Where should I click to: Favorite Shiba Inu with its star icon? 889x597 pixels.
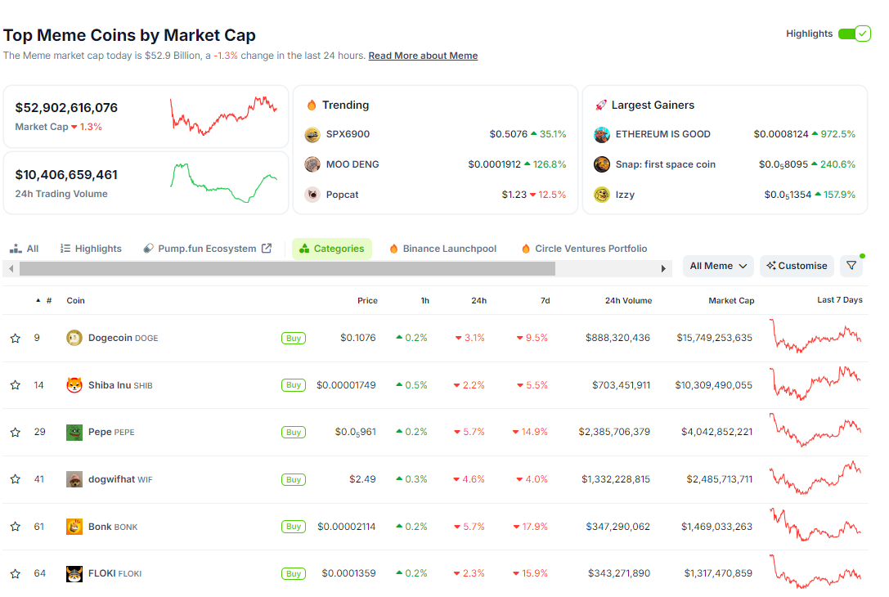16,385
